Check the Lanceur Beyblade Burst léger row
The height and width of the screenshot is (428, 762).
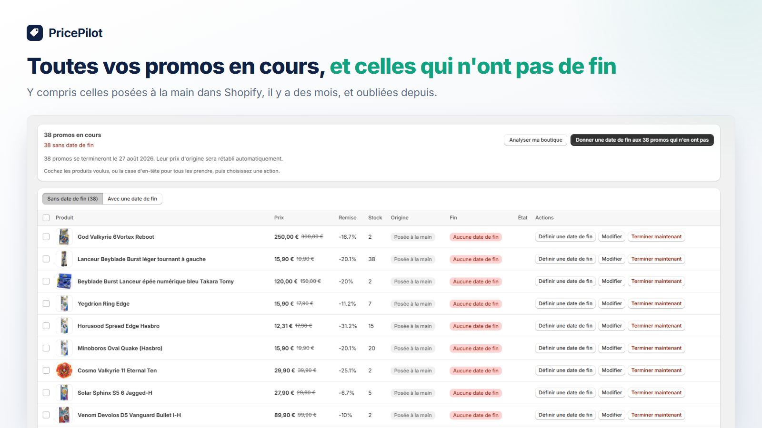46,259
